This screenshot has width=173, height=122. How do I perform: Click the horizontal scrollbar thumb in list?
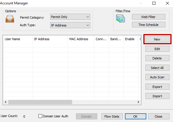tap(40, 102)
